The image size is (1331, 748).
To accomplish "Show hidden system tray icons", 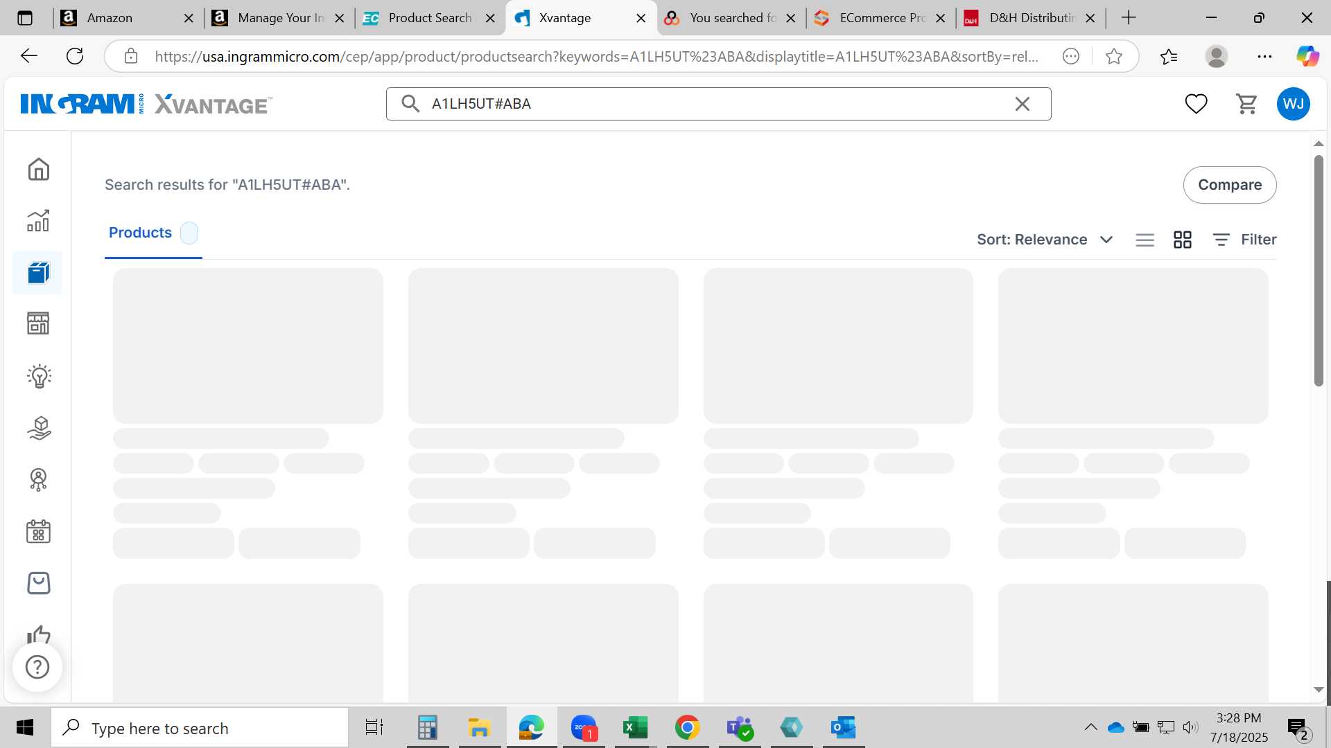I will pyautogui.click(x=1090, y=727).
